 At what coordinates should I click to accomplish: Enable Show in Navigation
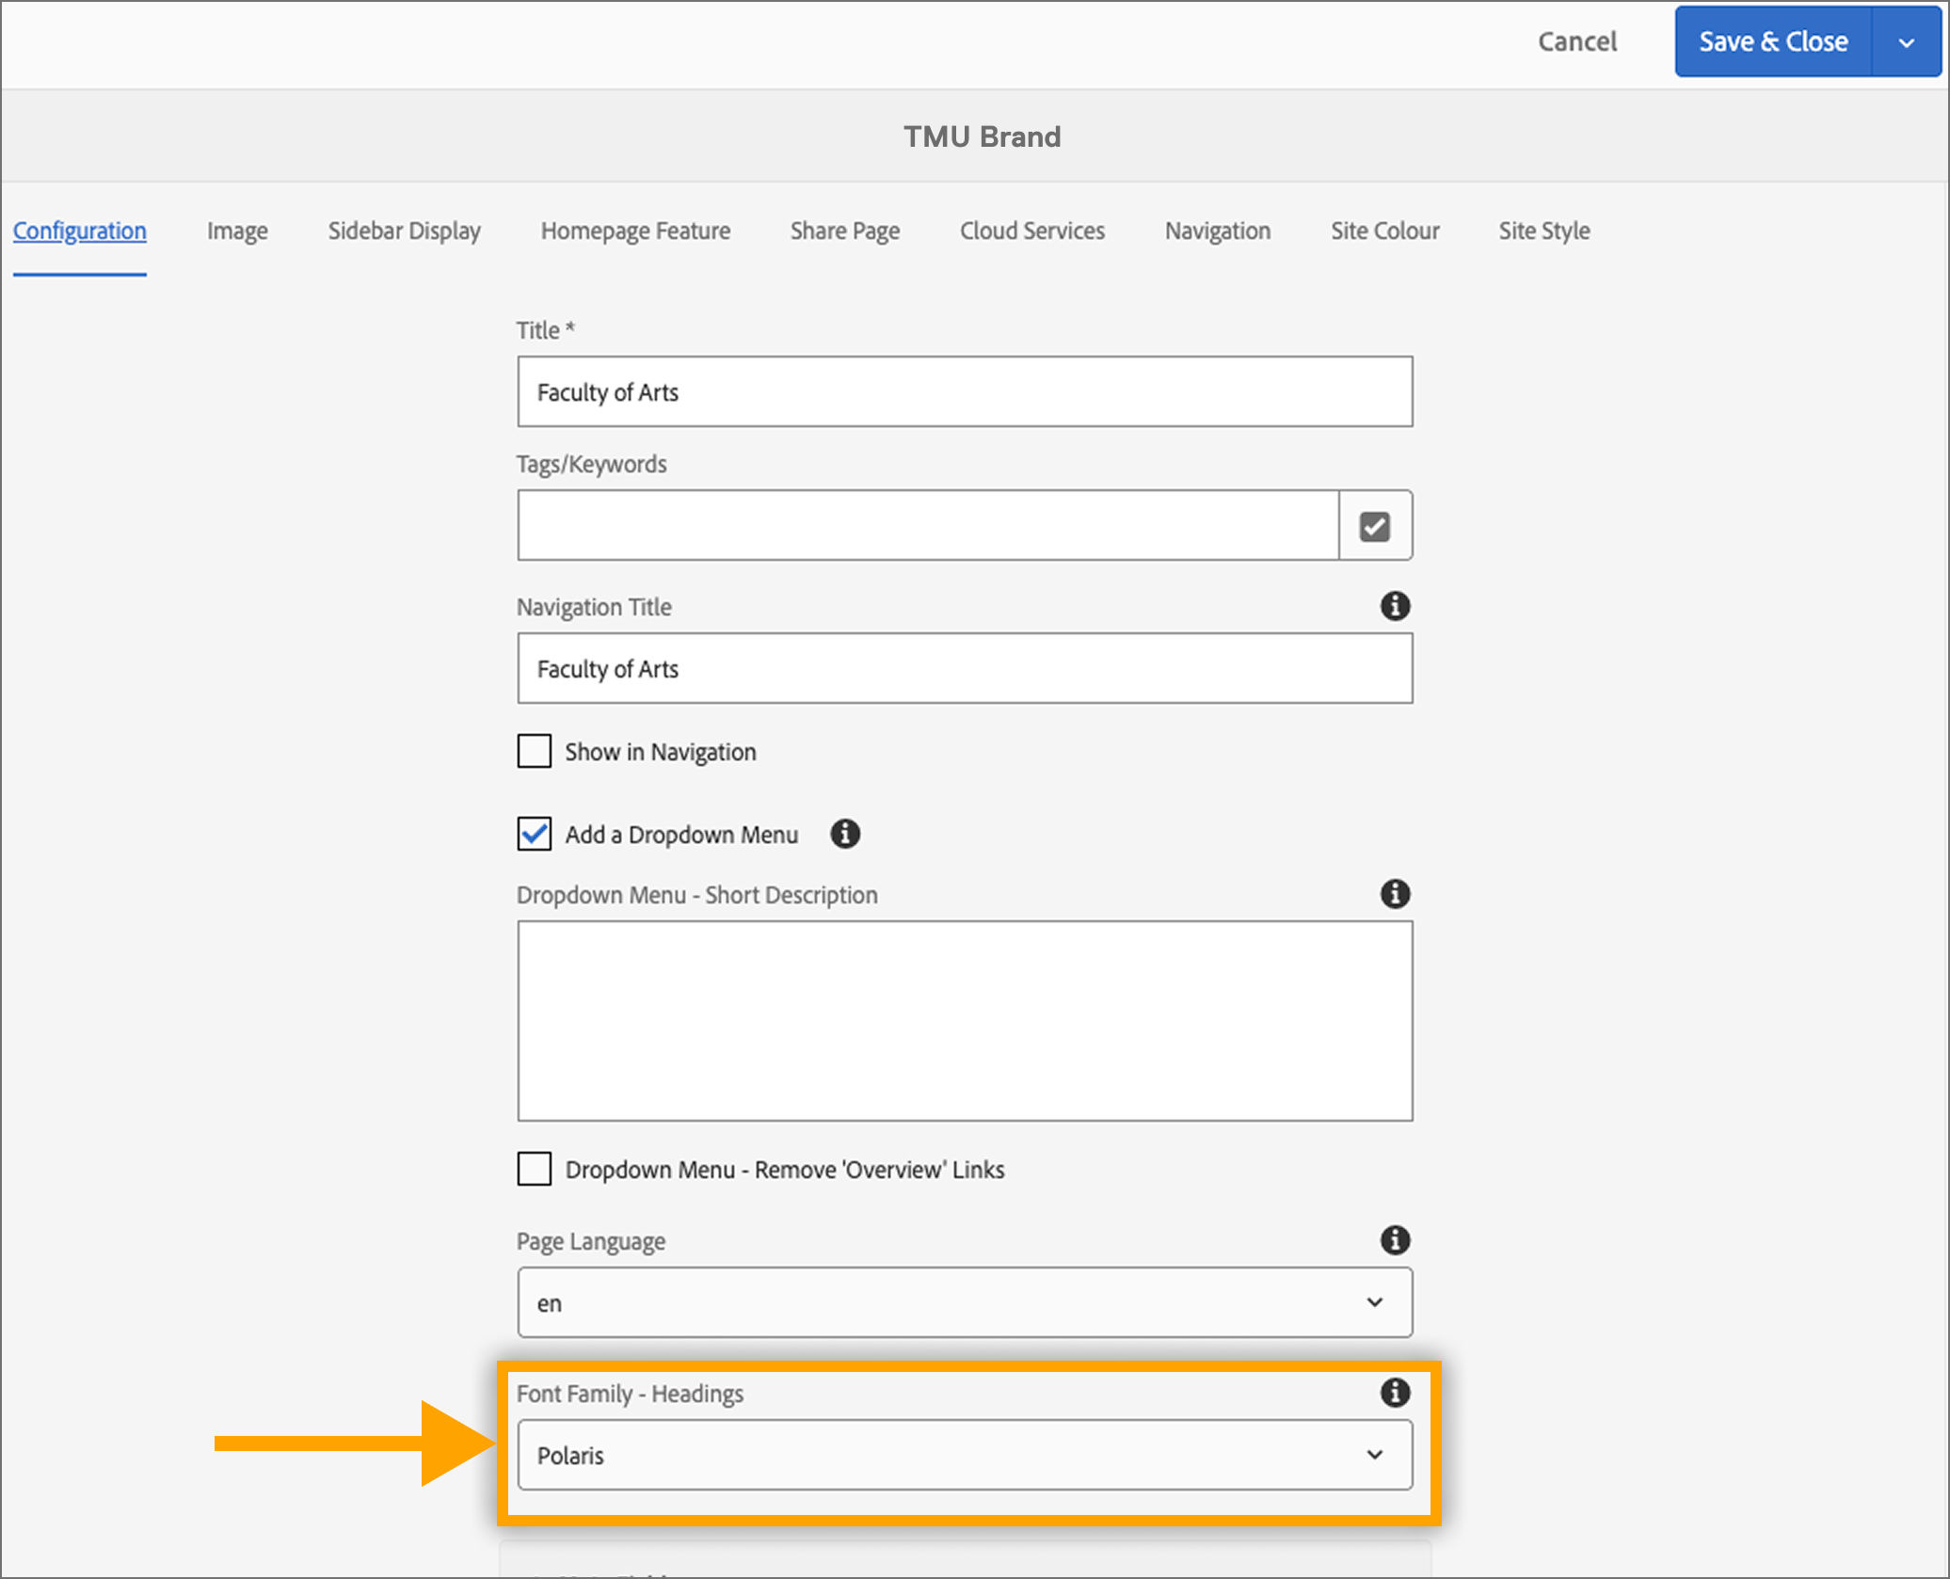pos(534,751)
